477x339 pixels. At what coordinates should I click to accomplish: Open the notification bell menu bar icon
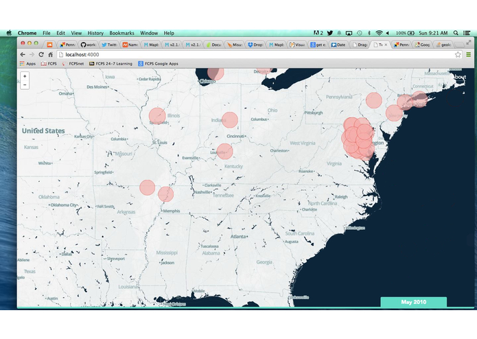(x=339, y=33)
